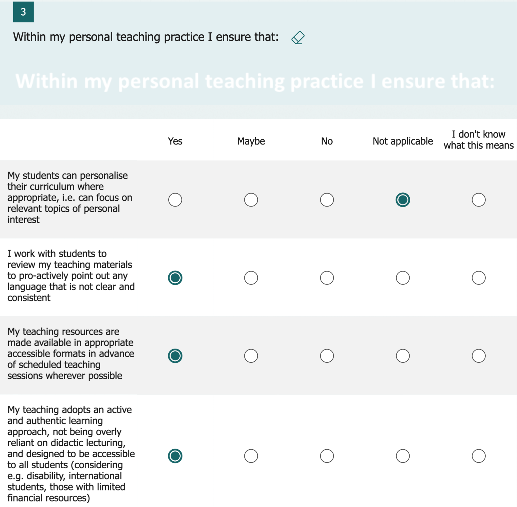The height and width of the screenshot is (507, 517).
Task: Mark Not applicable for reviewing teaching materials
Action: point(403,278)
